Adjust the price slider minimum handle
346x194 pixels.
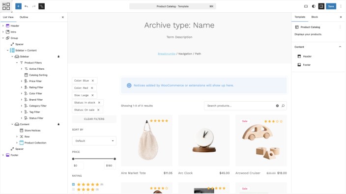tap(73, 159)
